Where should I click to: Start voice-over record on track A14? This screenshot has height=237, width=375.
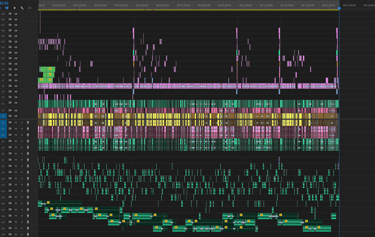28,203
